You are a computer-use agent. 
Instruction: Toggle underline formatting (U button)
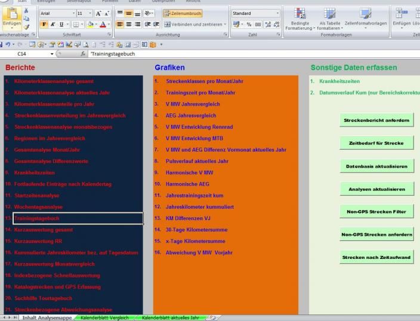[x=63, y=24]
